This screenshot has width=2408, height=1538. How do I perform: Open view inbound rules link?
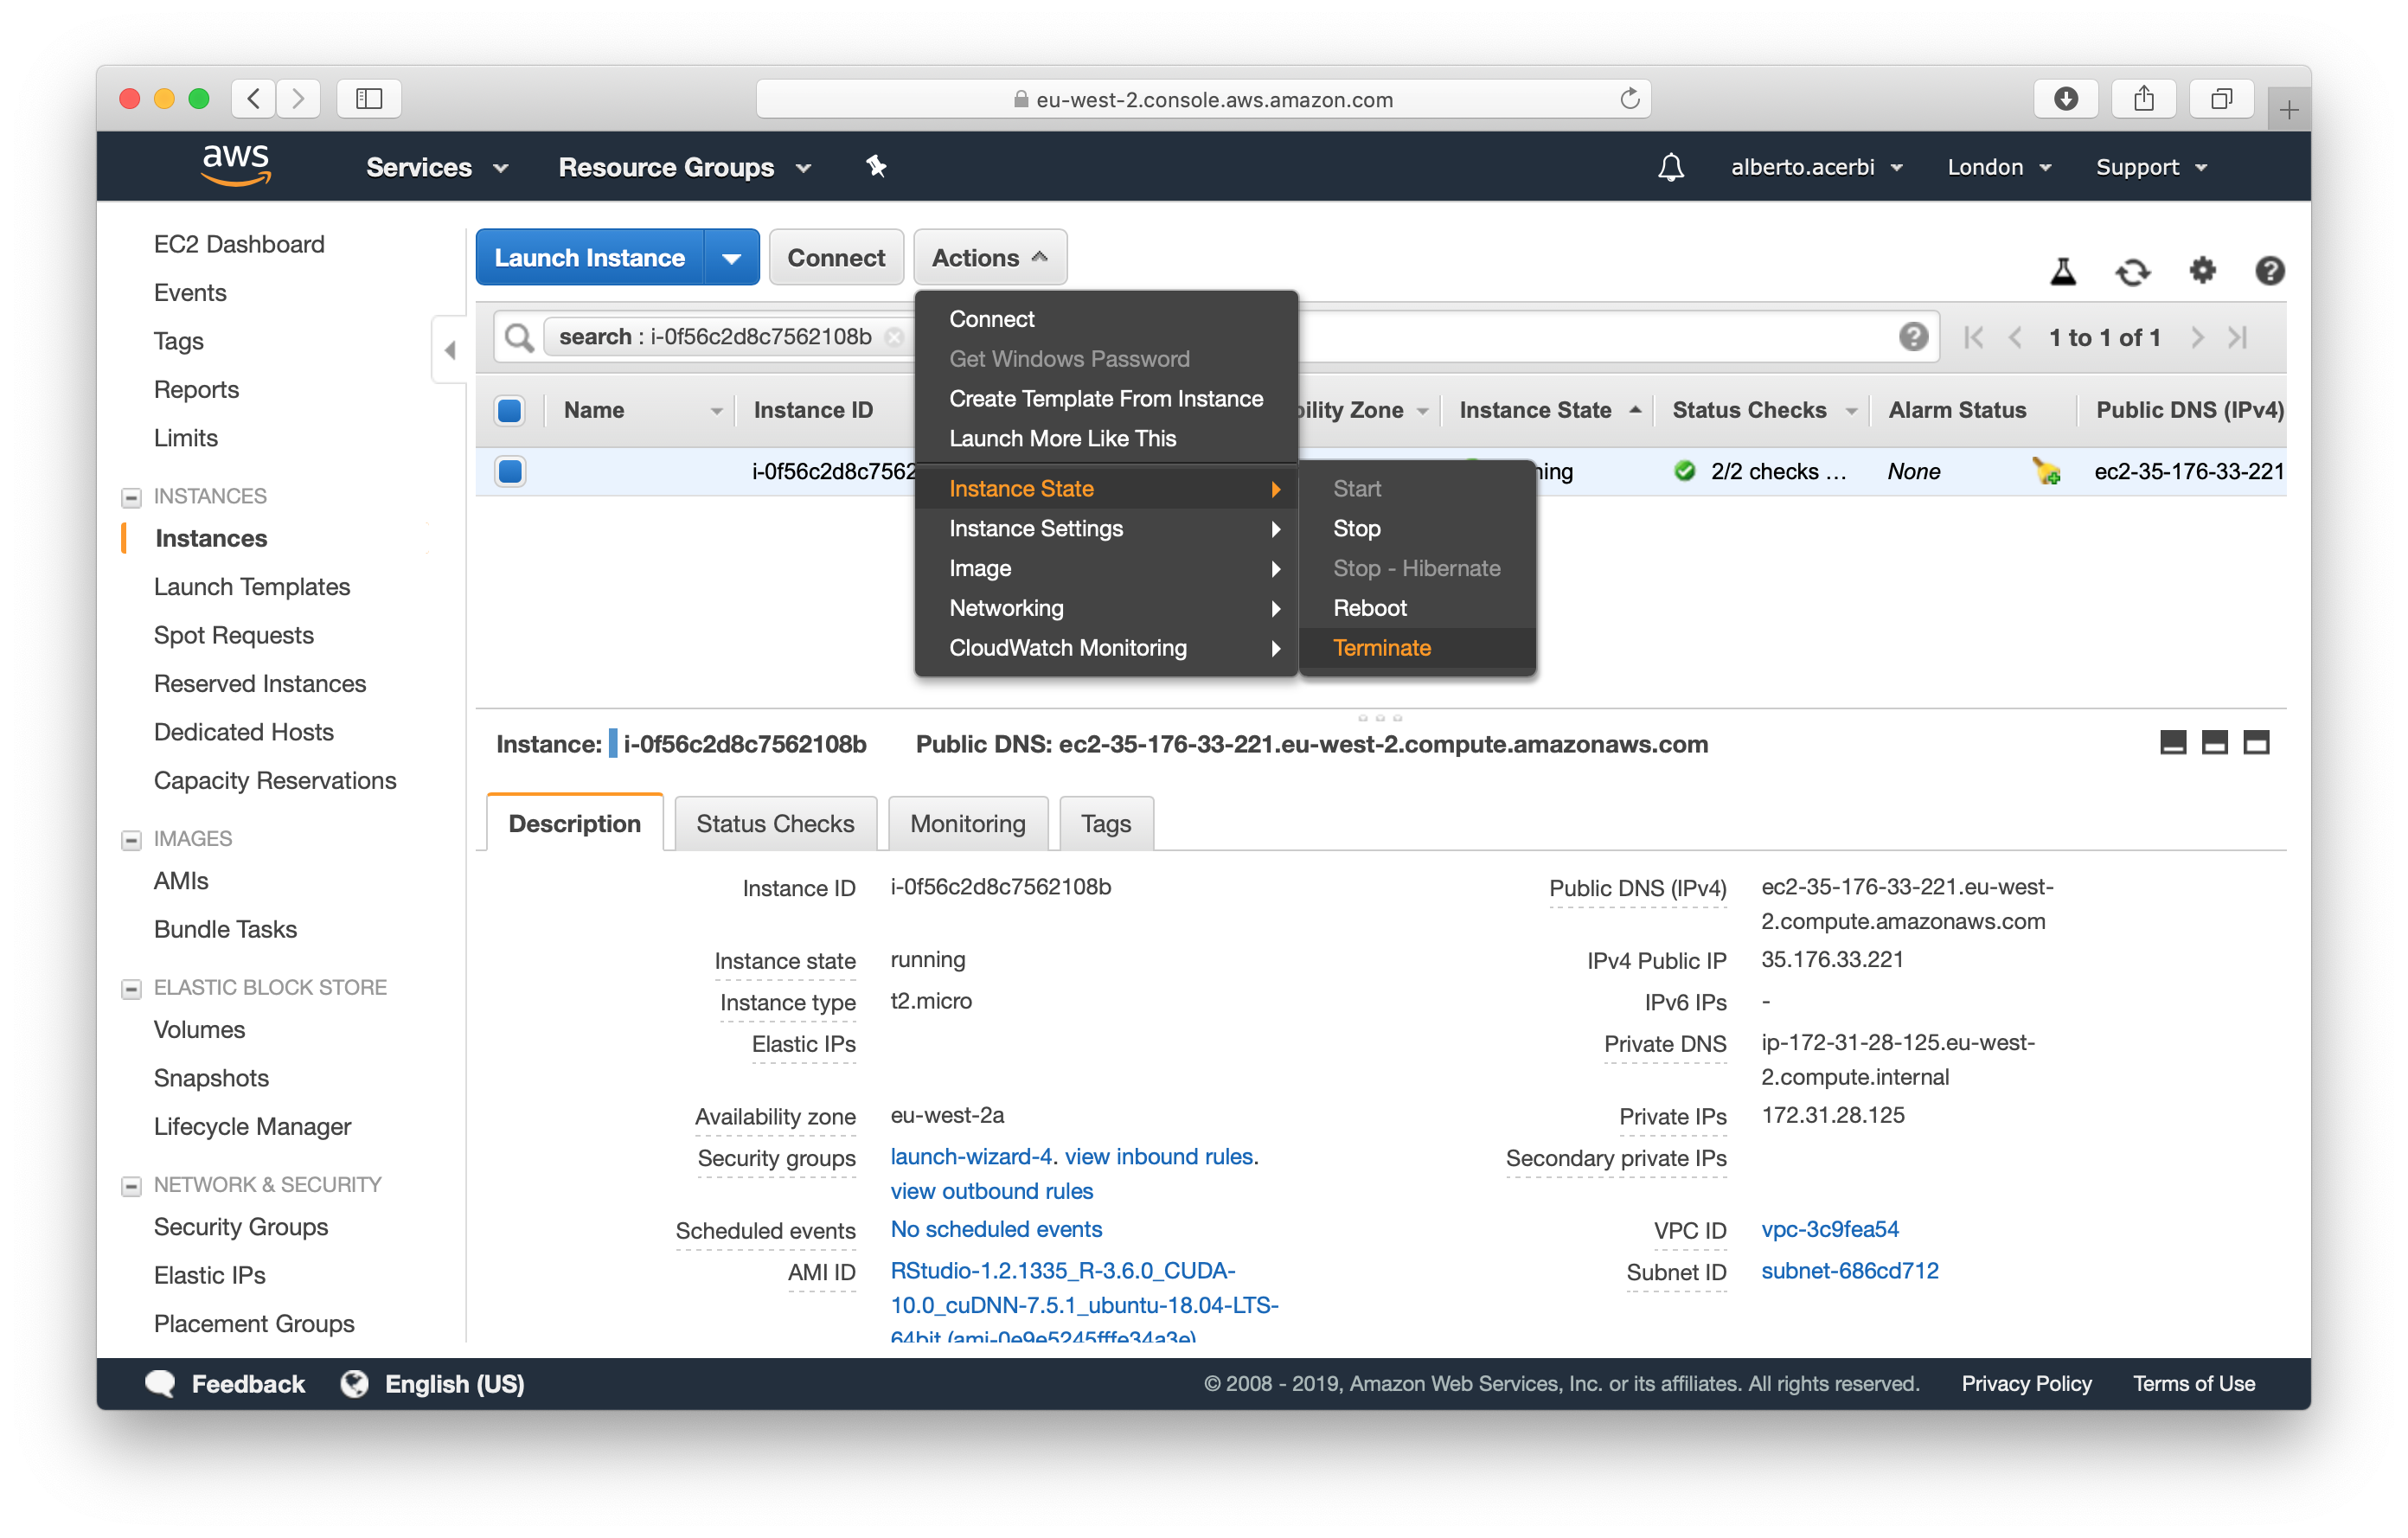click(1158, 1156)
